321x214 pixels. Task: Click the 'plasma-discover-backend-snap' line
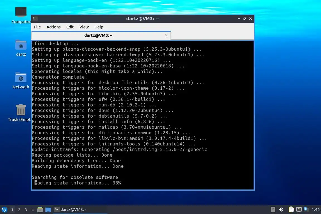click(x=116, y=49)
